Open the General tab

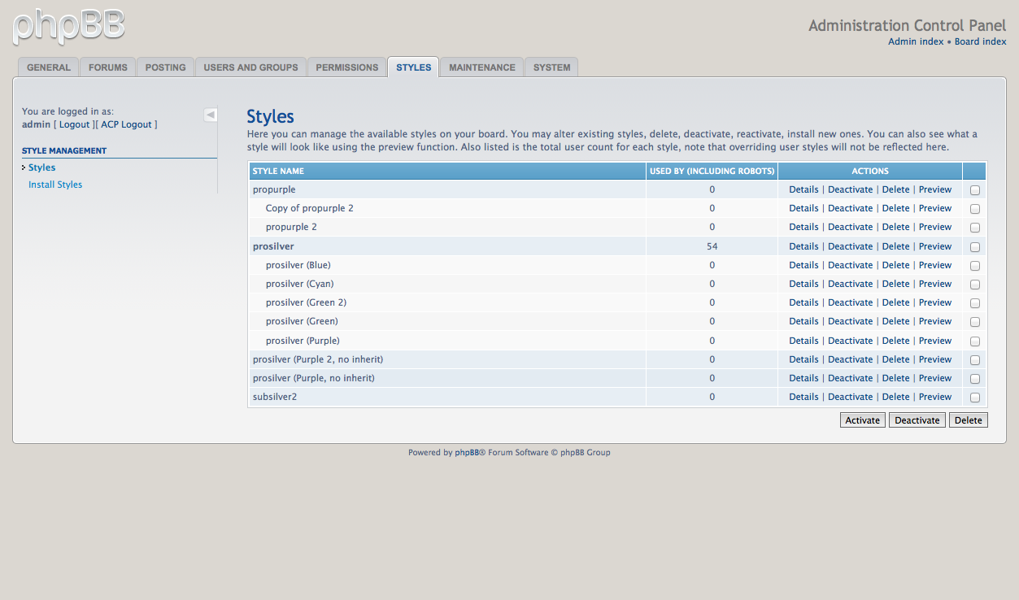coord(49,67)
